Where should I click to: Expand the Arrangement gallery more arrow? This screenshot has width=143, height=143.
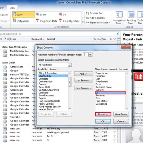click(x=83, y=22)
